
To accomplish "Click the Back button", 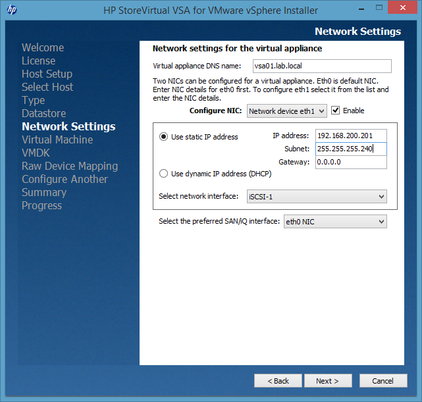I will (278, 381).
